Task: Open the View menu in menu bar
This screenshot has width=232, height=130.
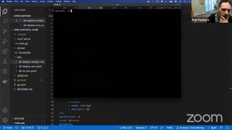Action: point(28,1)
